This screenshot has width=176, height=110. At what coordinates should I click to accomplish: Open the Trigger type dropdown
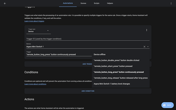coord(39,31)
